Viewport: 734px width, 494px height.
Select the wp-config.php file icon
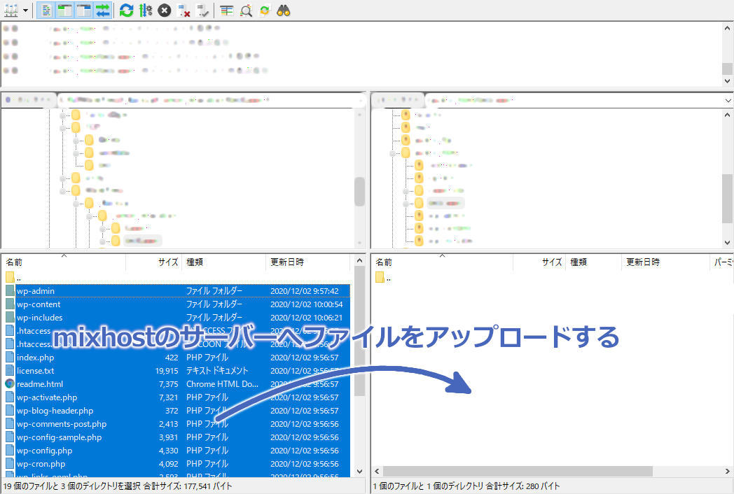click(x=10, y=451)
